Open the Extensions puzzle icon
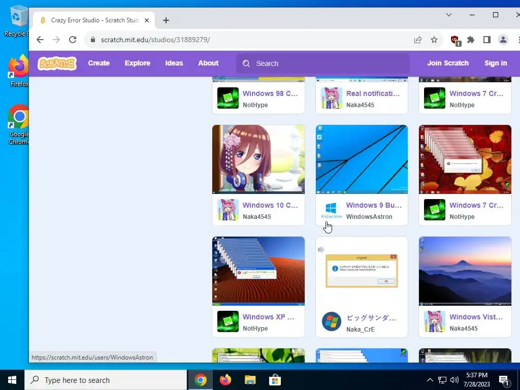Viewport: 520px width, 390px height. [x=471, y=40]
